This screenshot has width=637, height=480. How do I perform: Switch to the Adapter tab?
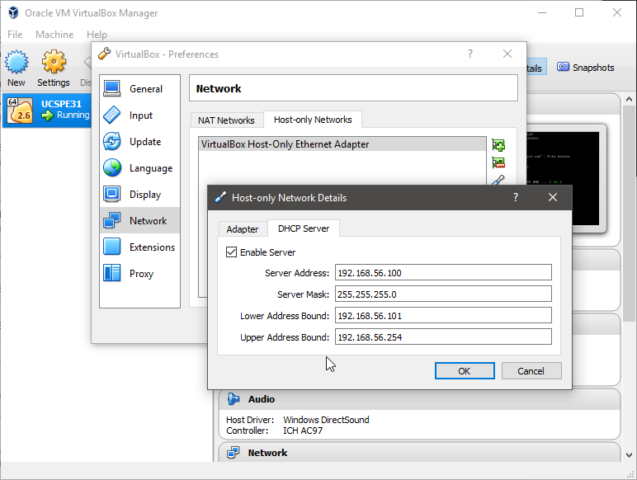pos(243,229)
